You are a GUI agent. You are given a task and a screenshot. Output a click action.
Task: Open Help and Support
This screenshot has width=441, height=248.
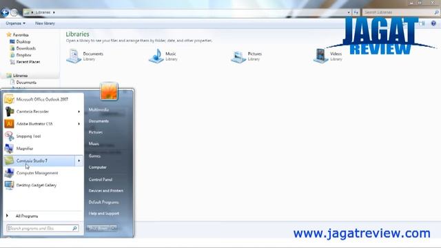104,214
